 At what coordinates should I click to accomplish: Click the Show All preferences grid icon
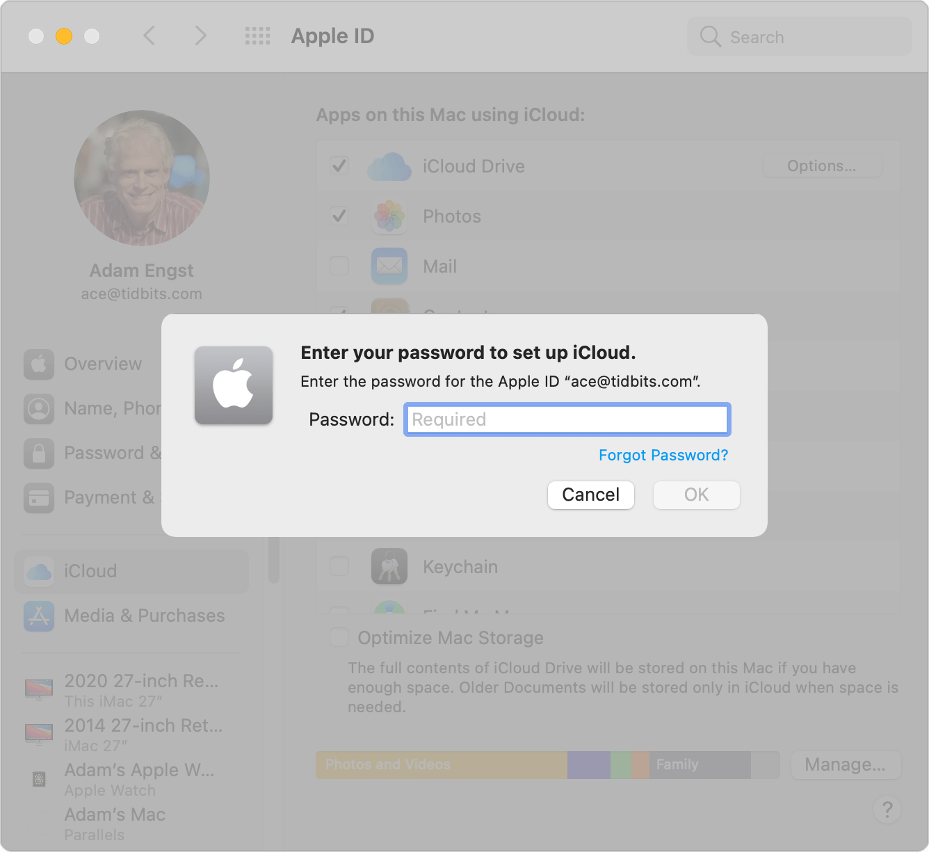point(257,36)
